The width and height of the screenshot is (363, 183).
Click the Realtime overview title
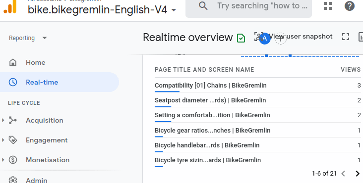click(x=188, y=38)
